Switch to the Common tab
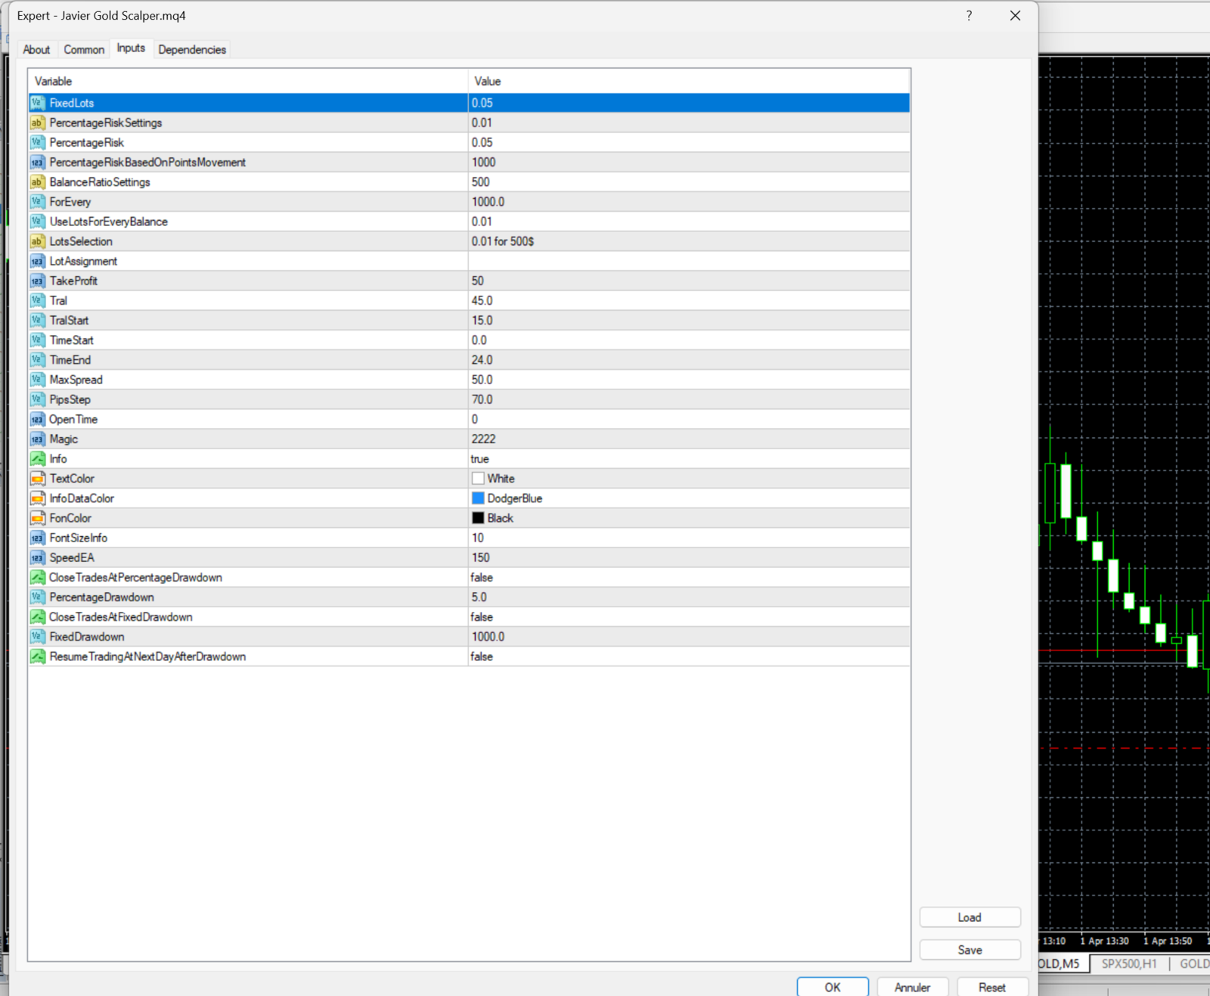 pyautogui.click(x=84, y=49)
